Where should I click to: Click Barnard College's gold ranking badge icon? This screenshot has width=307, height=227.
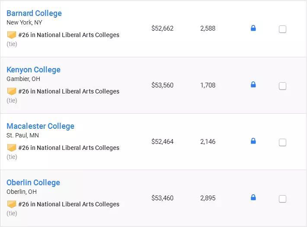[x=12, y=35]
